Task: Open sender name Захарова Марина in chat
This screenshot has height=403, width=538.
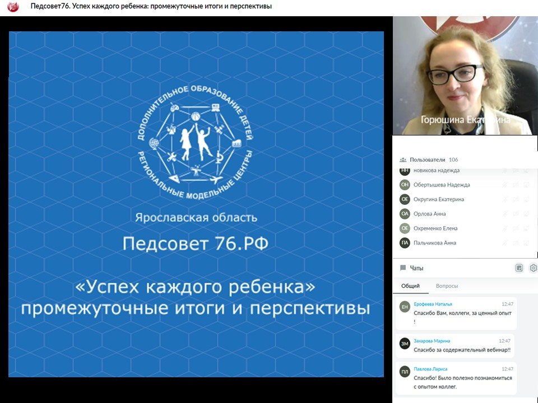Action: pos(432,341)
